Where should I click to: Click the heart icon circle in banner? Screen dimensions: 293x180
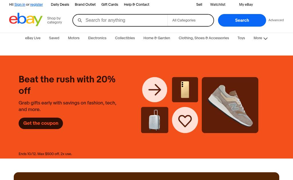point(185,120)
